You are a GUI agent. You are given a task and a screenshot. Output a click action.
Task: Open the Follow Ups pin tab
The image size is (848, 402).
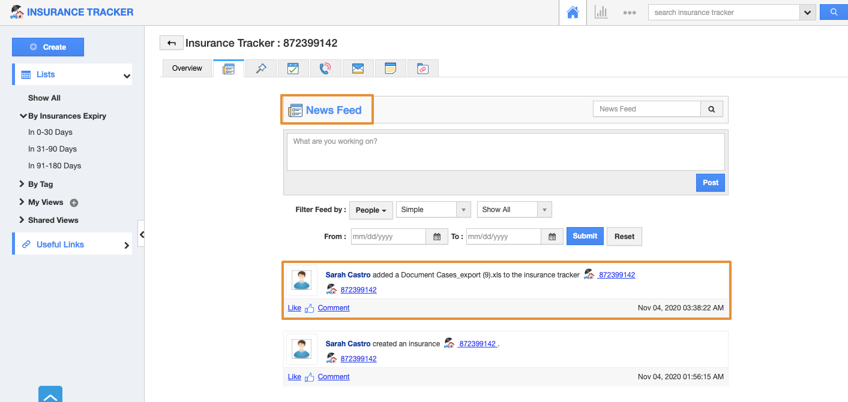261,68
